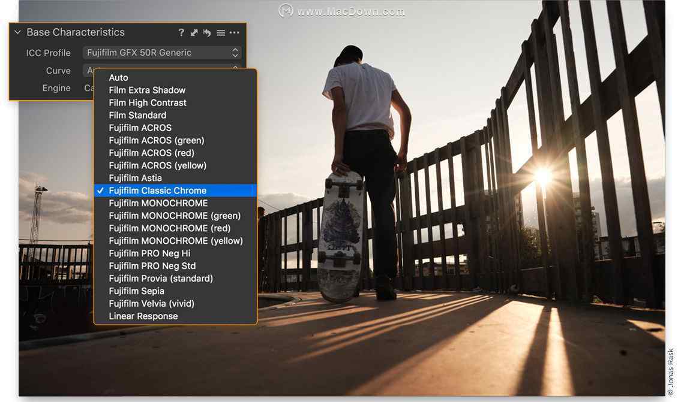
Task: Open Base Characteristics help question mark
Action: [x=181, y=32]
